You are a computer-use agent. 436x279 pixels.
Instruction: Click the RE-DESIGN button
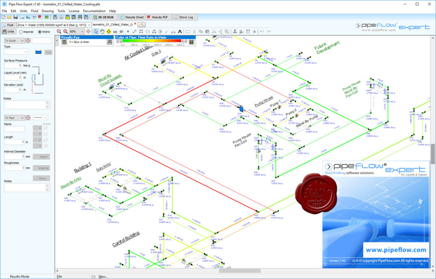coord(105,17)
